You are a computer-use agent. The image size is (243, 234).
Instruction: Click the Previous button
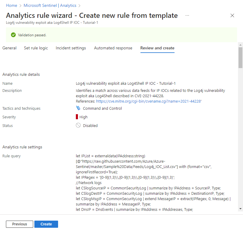point(19,224)
